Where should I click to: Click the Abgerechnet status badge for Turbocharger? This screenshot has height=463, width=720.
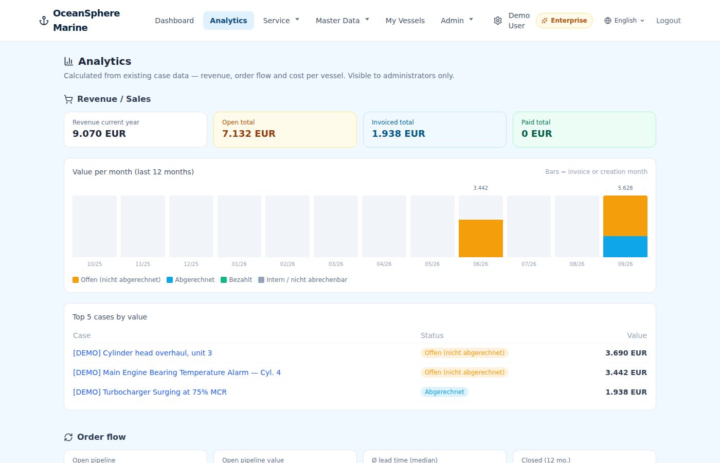tap(444, 392)
